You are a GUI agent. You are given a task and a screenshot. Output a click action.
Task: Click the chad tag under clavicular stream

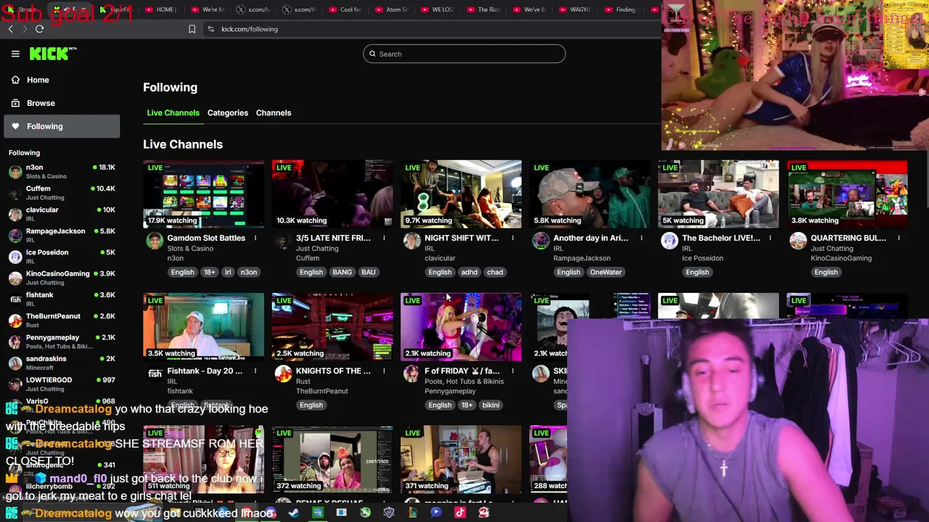[x=495, y=272]
